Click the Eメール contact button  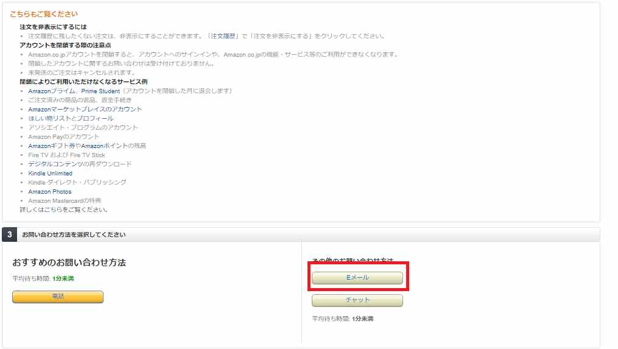pos(357,278)
